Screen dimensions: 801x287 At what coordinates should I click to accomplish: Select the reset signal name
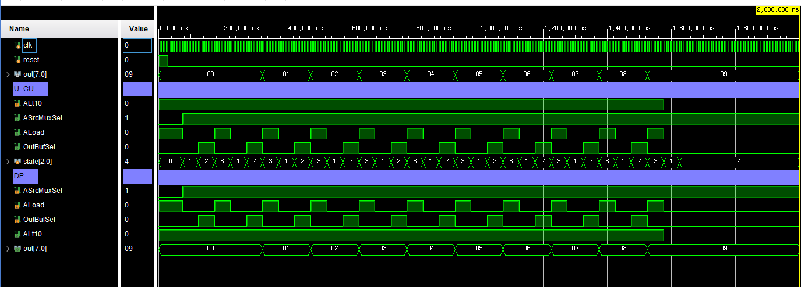pos(31,60)
